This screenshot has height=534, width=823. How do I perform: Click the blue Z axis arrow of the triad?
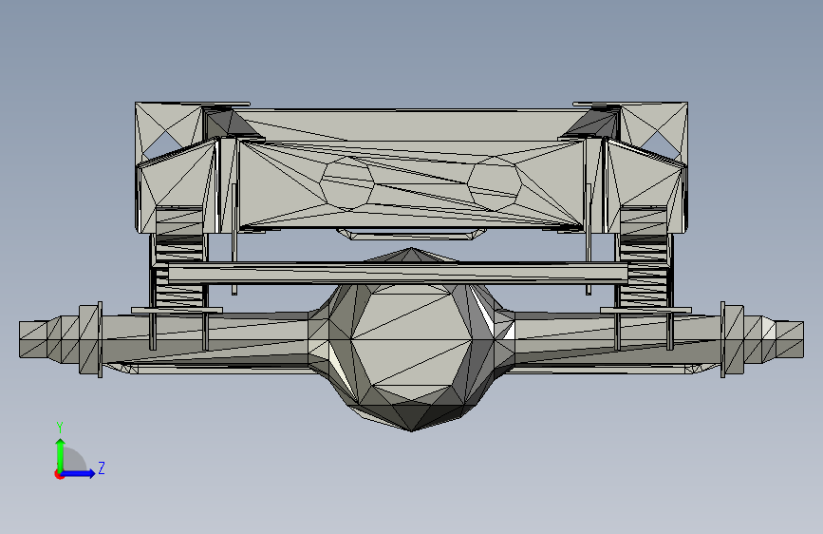click(78, 473)
